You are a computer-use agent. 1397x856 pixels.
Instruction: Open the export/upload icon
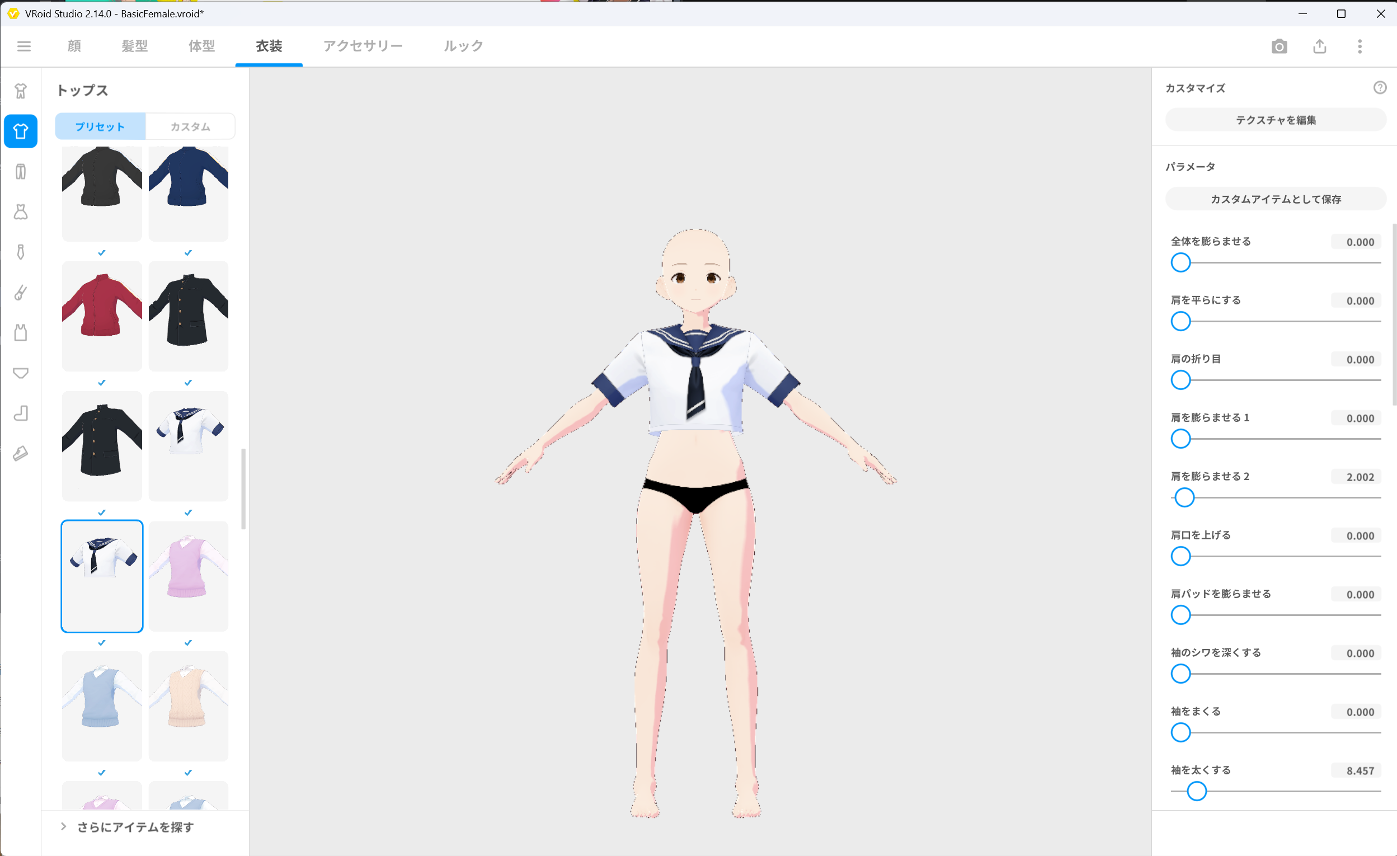(x=1319, y=46)
